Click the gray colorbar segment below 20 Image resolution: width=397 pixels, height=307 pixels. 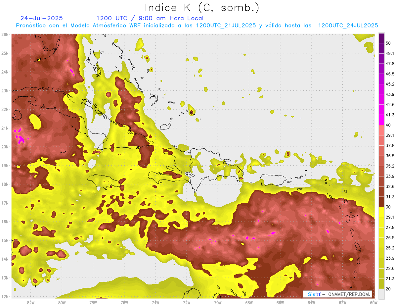[x=381, y=293]
